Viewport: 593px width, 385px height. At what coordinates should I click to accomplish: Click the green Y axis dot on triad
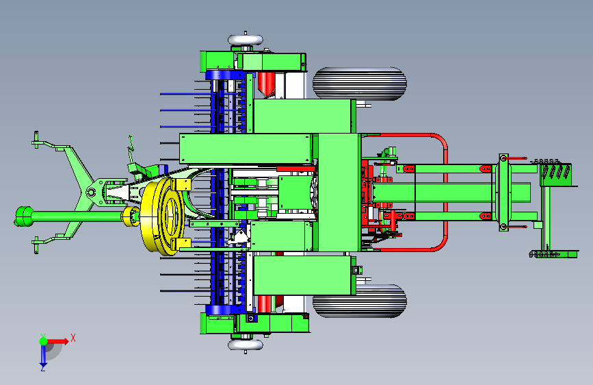pos(44,341)
